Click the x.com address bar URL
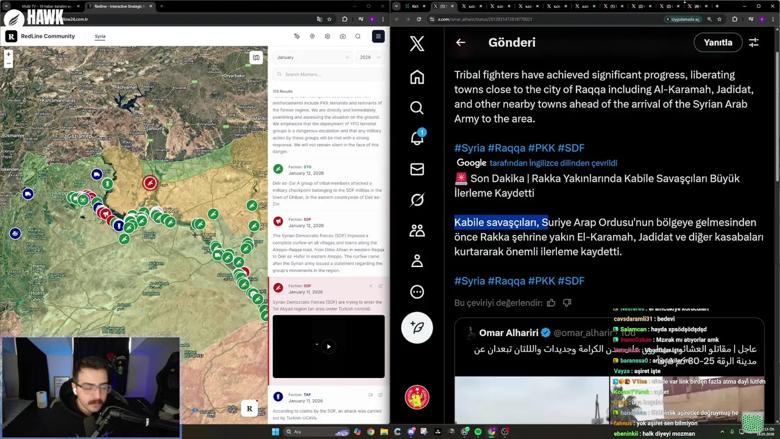 484,19
